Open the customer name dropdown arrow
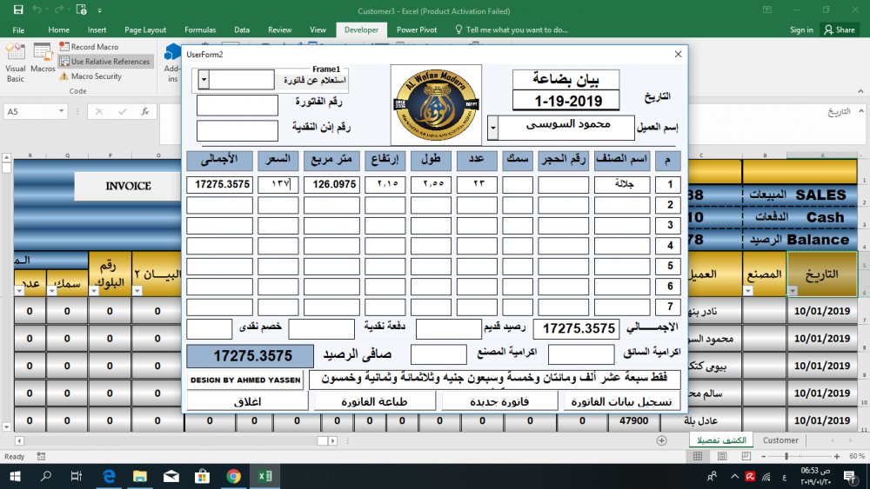The width and height of the screenshot is (870, 489). click(492, 129)
